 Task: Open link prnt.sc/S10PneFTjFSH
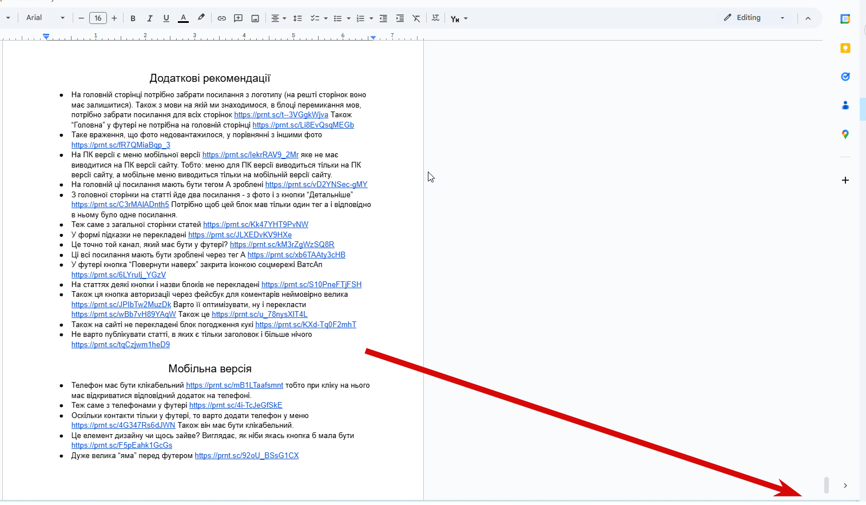(x=311, y=285)
